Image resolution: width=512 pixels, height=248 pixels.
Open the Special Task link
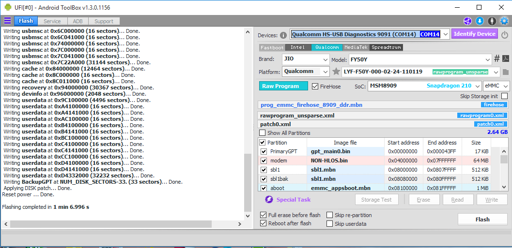(294, 200)
